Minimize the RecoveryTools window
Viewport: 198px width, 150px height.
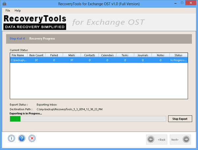click(176, 3)
